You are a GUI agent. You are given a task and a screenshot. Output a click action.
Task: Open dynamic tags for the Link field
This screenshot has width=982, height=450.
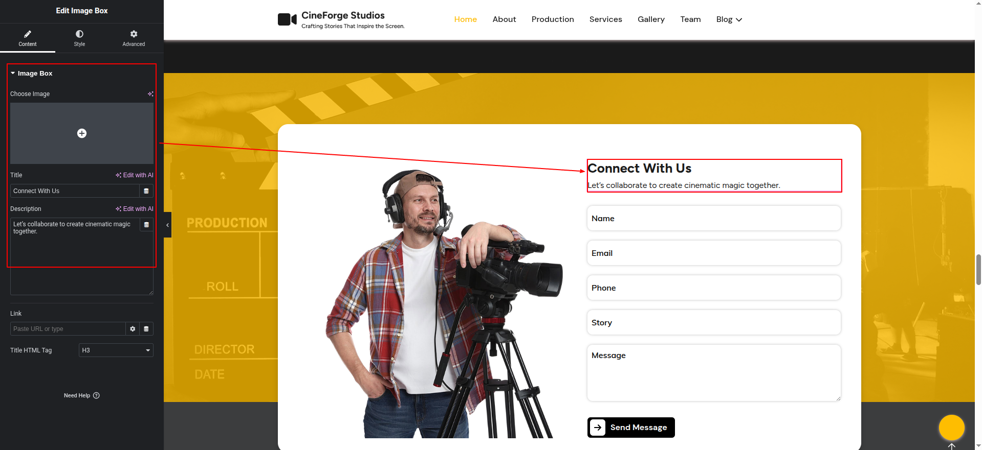tap(146, 329)
